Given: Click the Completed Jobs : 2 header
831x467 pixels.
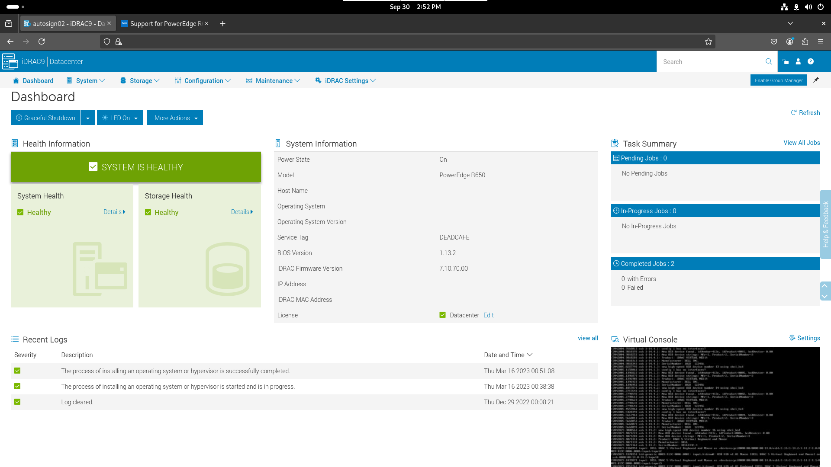Looking at the screenshot, I should coord(715,263).
